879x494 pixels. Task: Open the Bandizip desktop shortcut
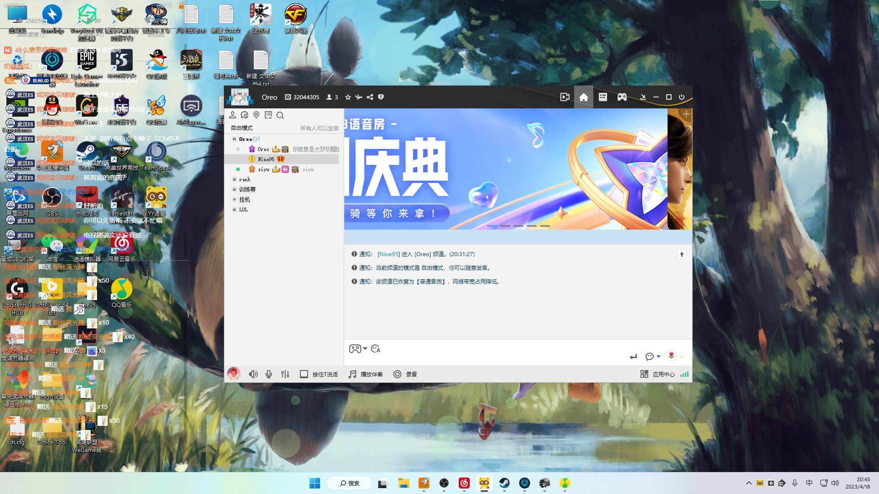[x=52, y=19]
